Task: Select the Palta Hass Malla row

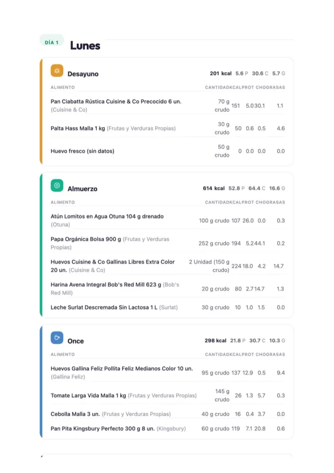Action: point(168,128)
